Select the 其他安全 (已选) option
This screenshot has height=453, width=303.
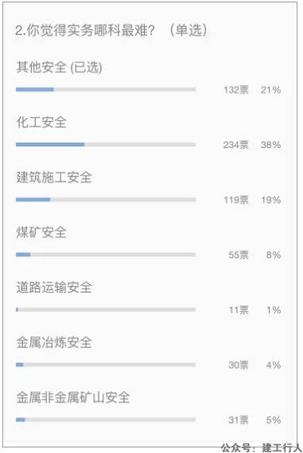click(59, 68)
